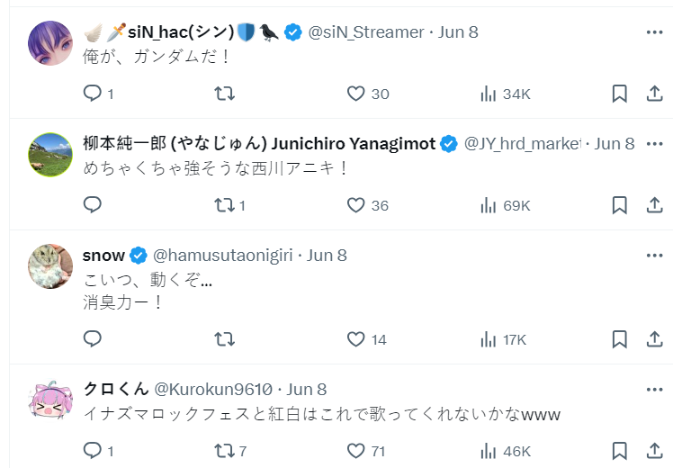Like the siN_hac tweet with 30 likes

coord(356,94)
